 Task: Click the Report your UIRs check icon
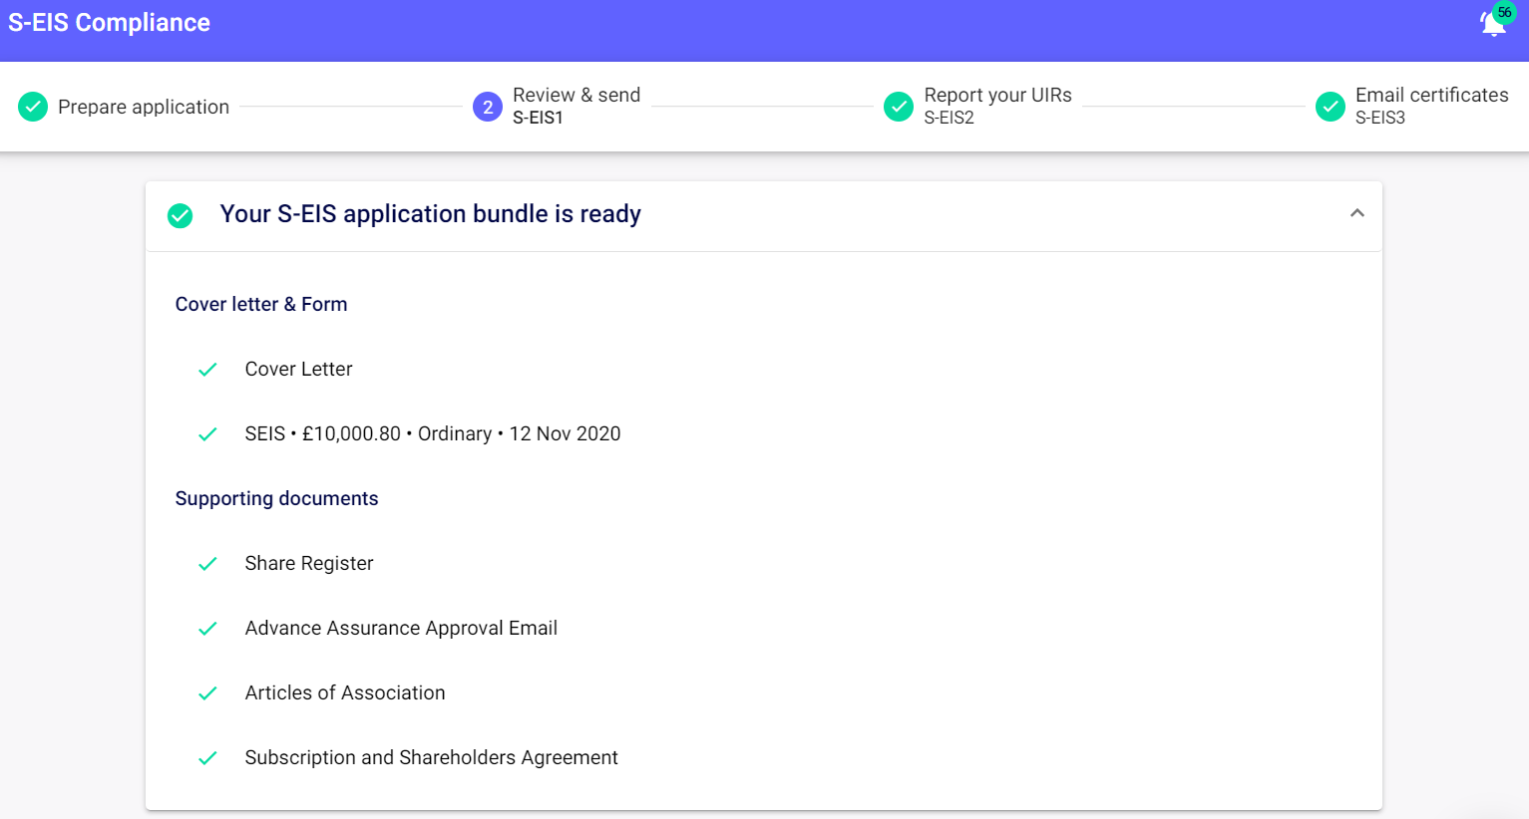899,107
